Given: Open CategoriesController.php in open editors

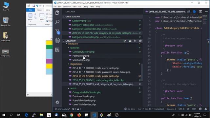Looking at the screenshot, I should [85, 37].
